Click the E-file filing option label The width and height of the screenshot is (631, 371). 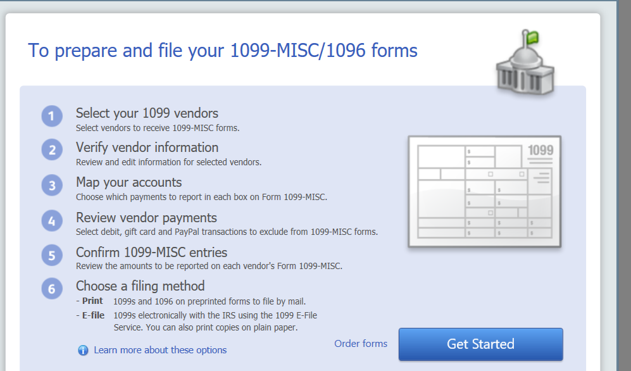point(93,315)
